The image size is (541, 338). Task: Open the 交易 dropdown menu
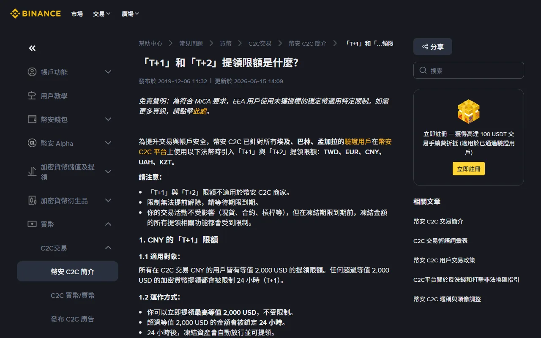click(x=102, y=14)
